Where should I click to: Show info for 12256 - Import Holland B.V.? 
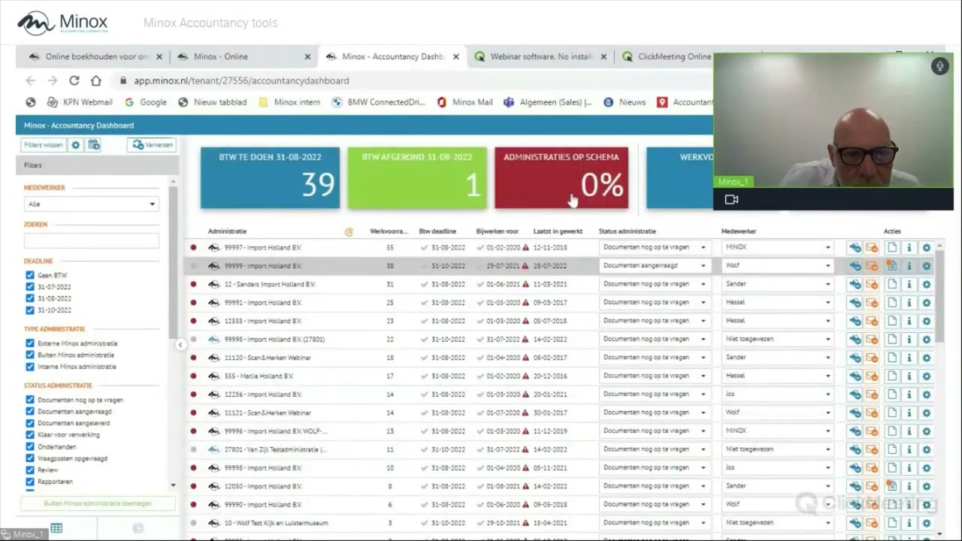click(x=909, y=394)
